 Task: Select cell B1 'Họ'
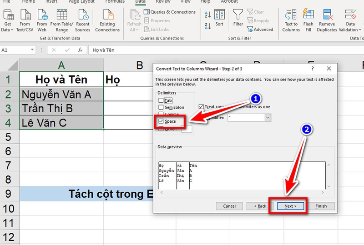click(128, 80)
